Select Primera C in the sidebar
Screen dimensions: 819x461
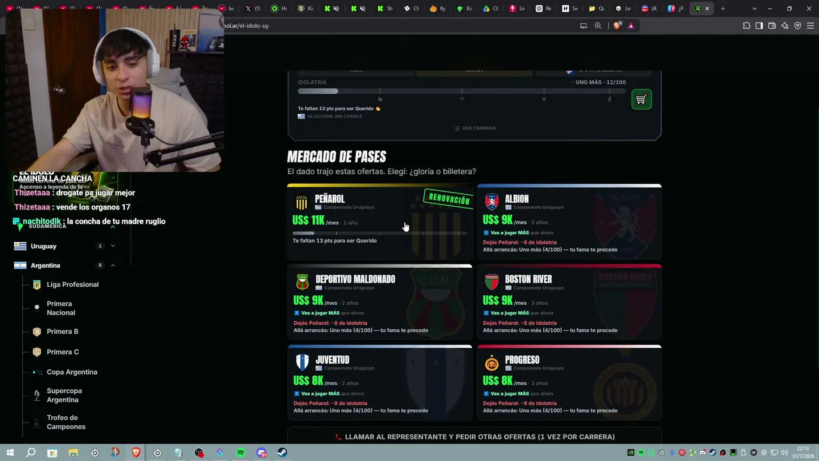(x=63, y=352)
